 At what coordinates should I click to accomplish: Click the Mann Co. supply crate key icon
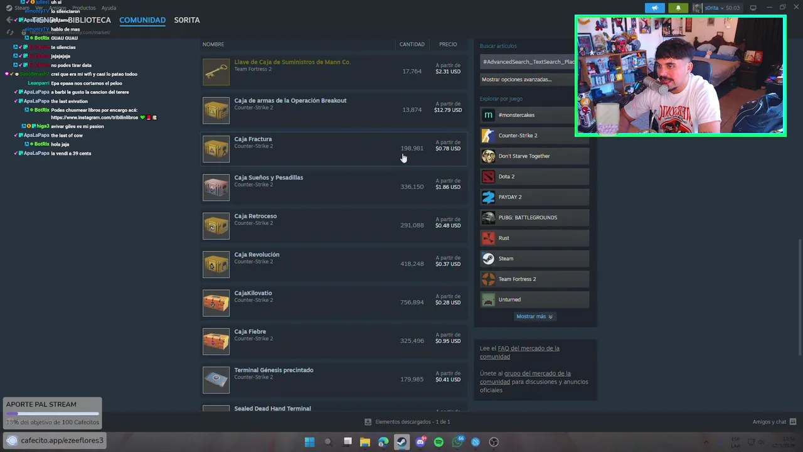pos(216,72)
